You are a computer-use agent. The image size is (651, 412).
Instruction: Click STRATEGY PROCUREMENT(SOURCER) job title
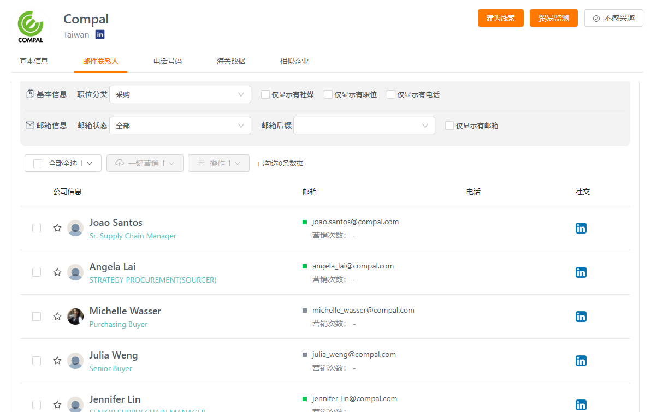(x=153, y=280)
